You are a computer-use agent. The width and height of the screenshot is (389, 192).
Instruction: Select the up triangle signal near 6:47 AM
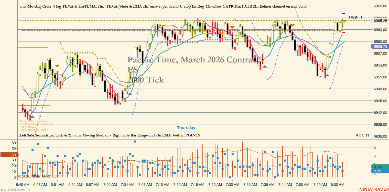tap(32, 117)
